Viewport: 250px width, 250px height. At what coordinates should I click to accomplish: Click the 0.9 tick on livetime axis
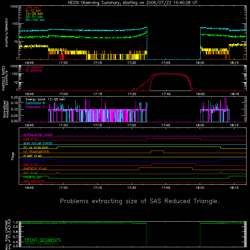pos(15,227)
